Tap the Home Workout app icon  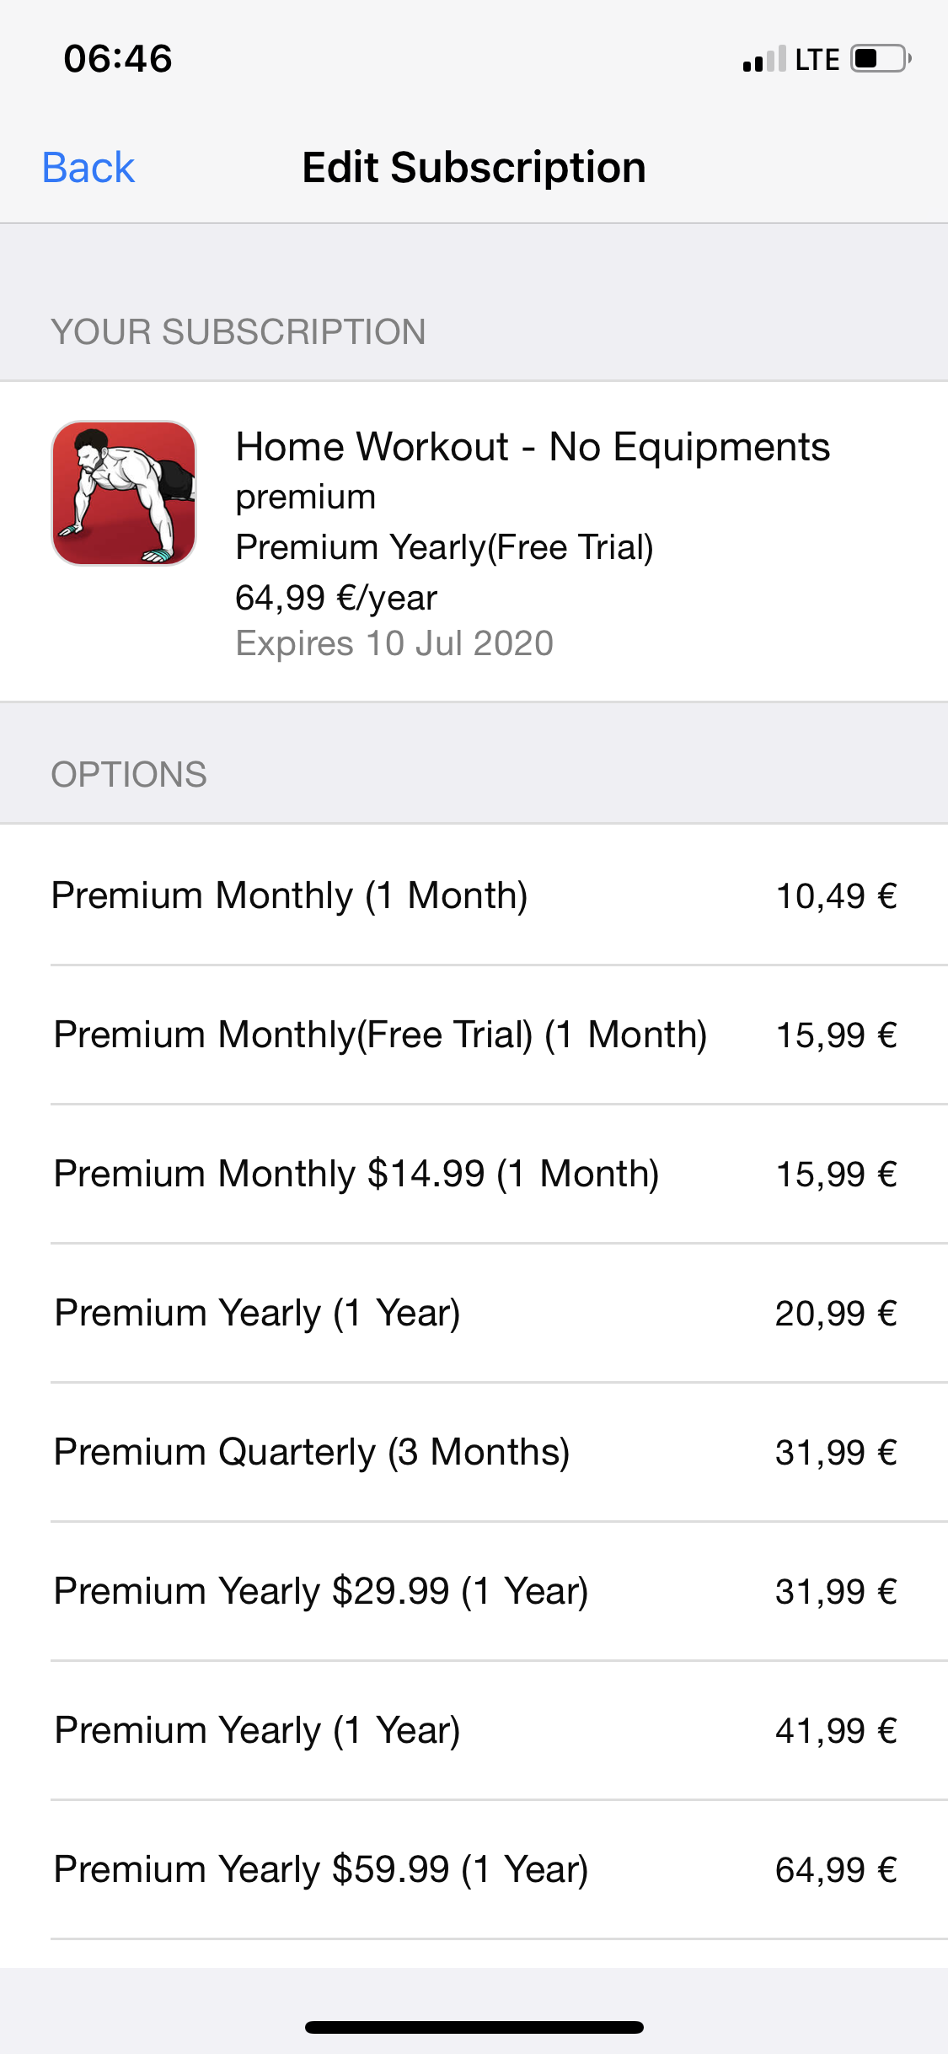pos(124,493)
